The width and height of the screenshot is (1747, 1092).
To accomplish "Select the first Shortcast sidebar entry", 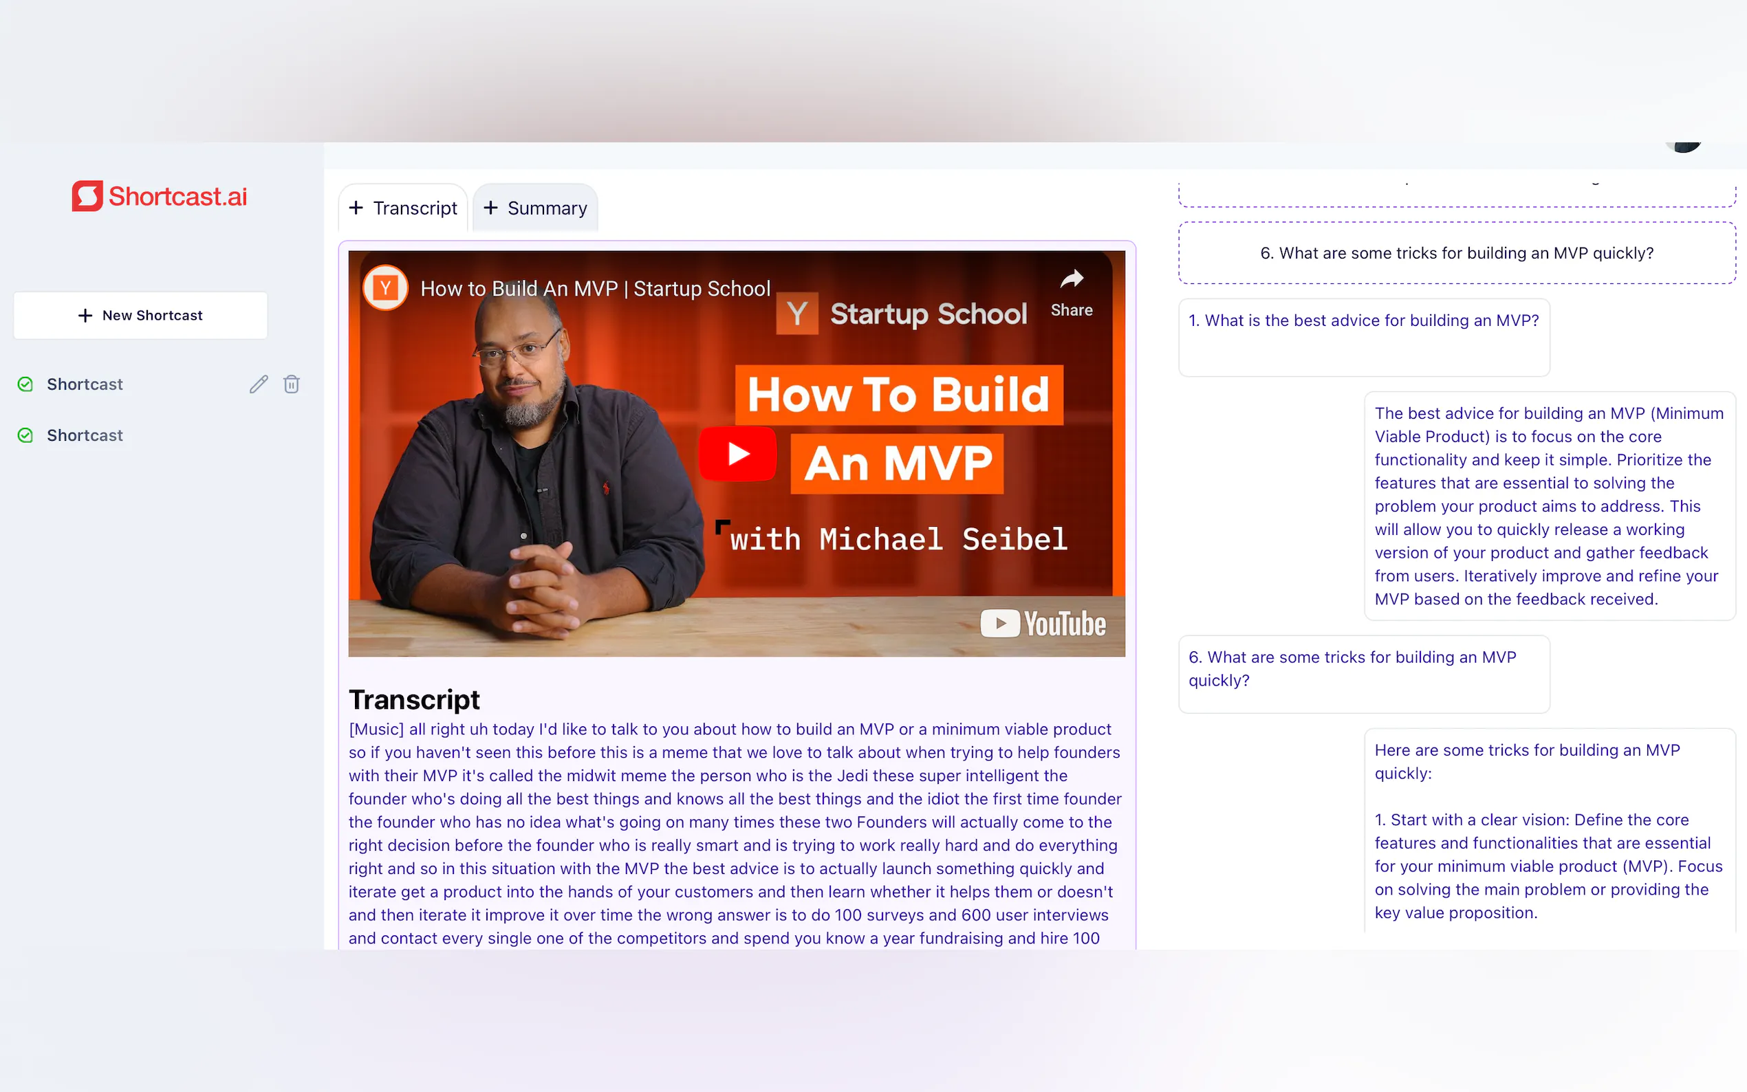I will 85,384.
